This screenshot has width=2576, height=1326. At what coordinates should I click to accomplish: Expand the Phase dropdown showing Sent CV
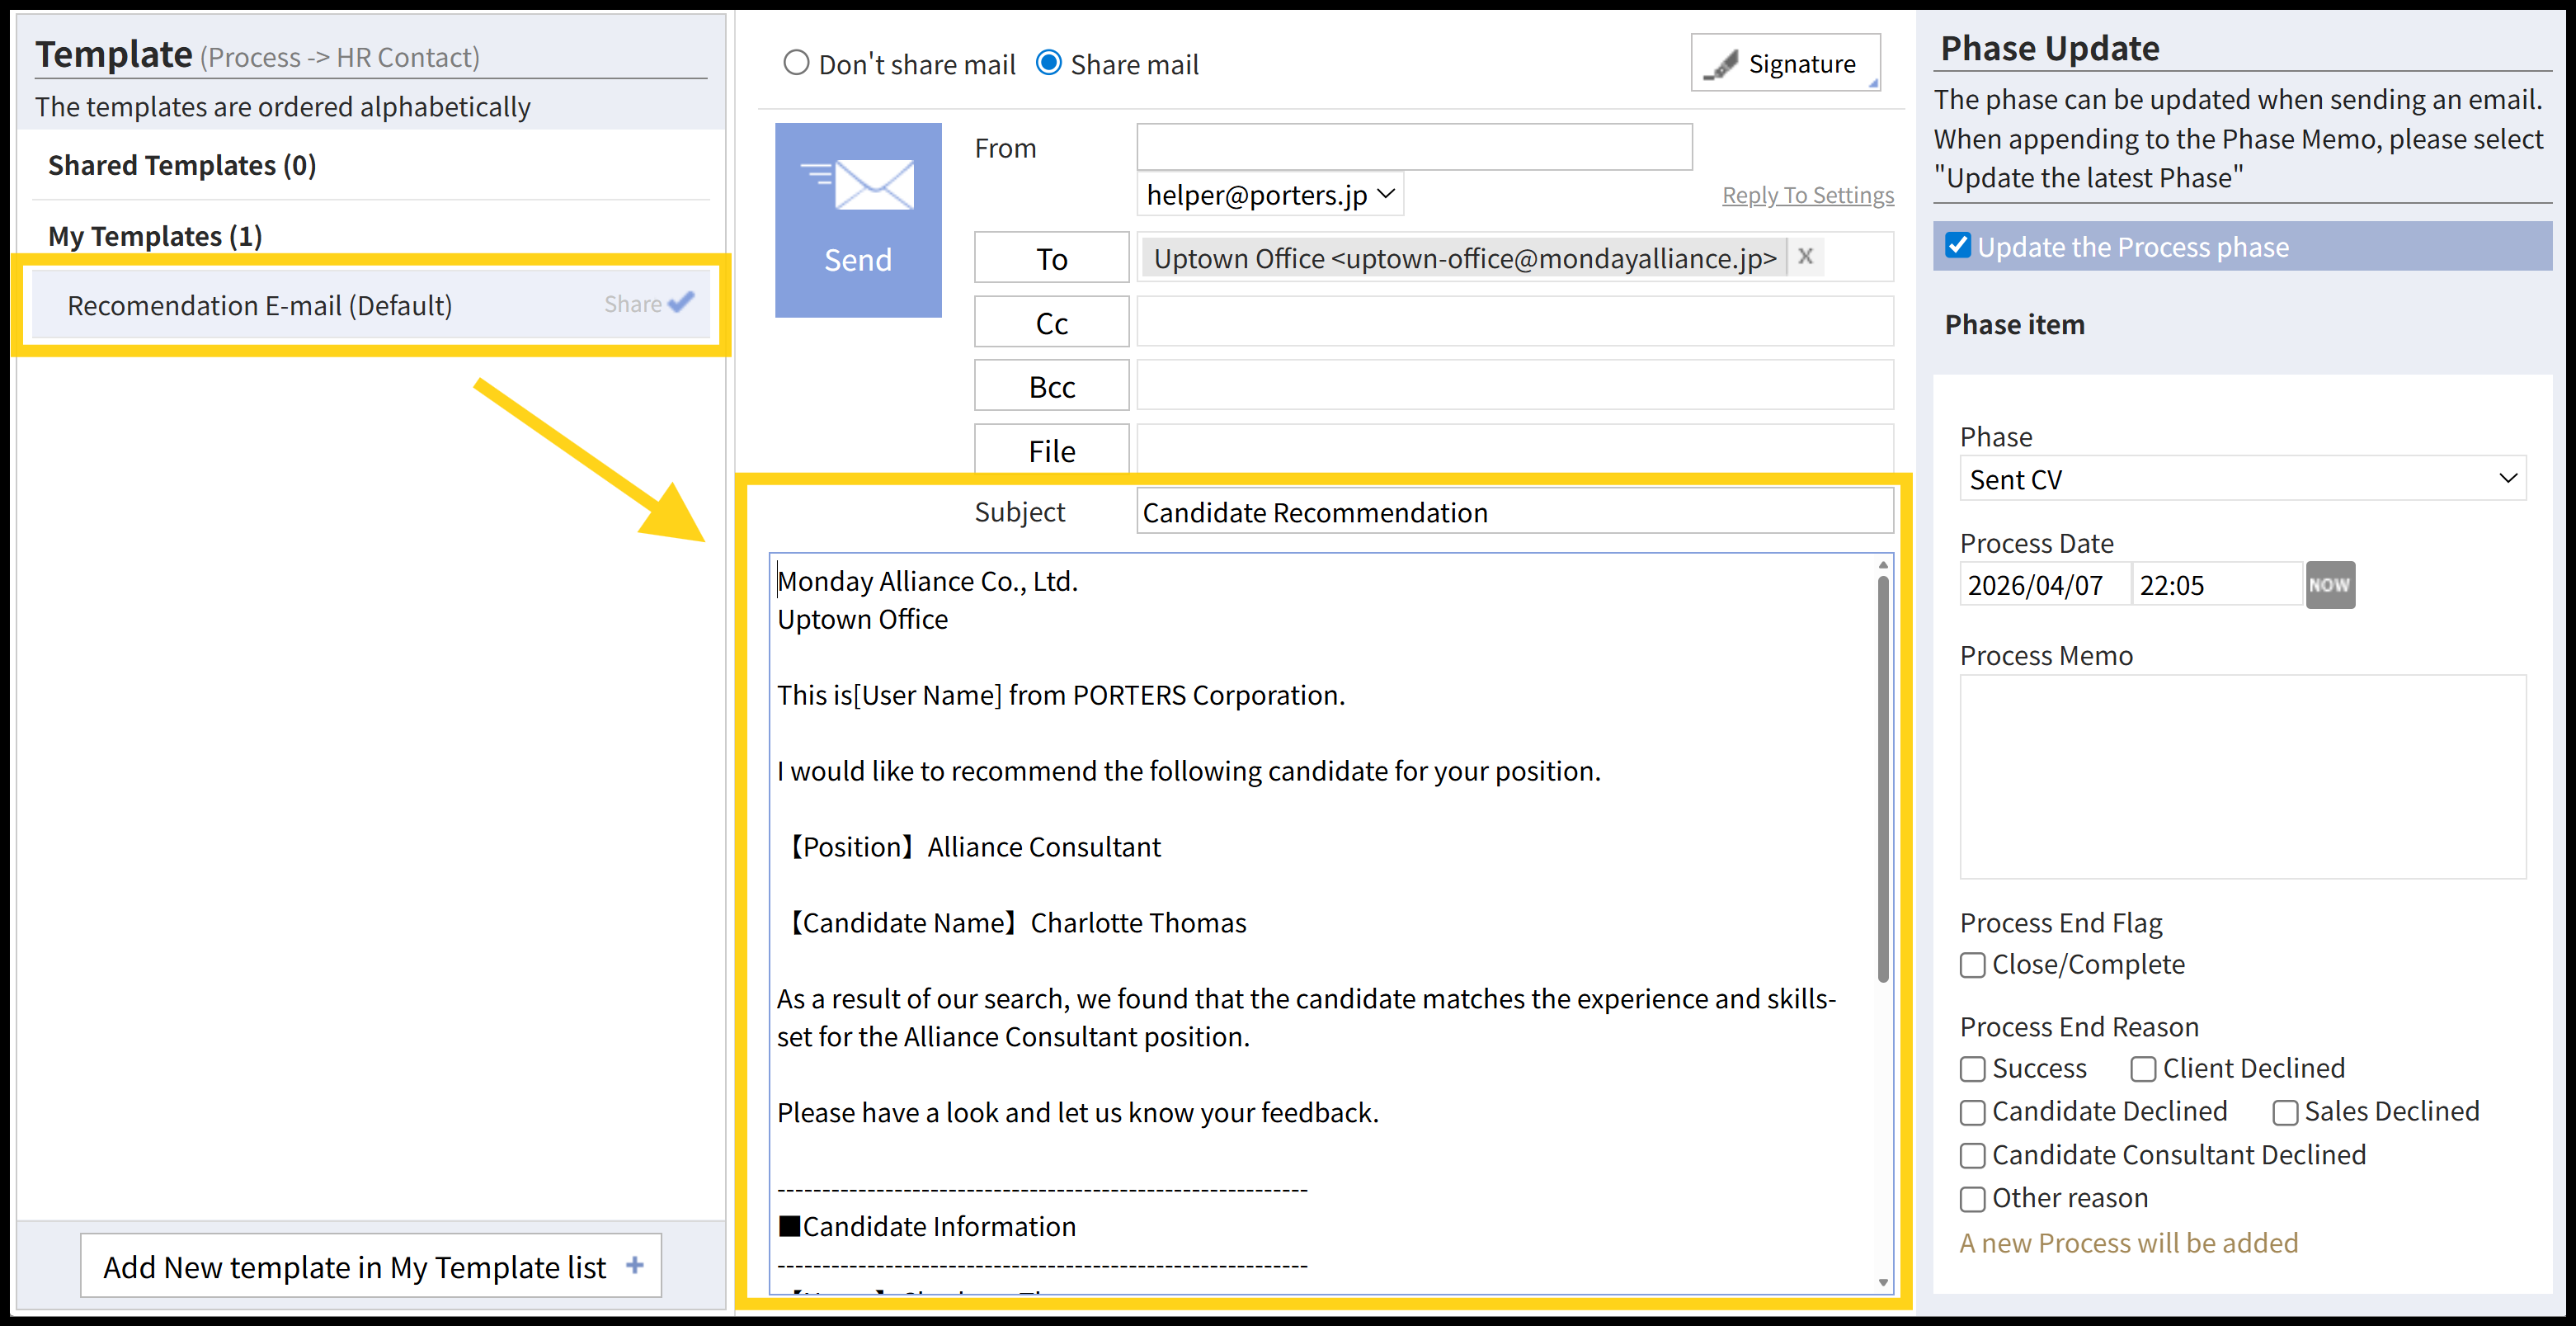point(2241,479)
